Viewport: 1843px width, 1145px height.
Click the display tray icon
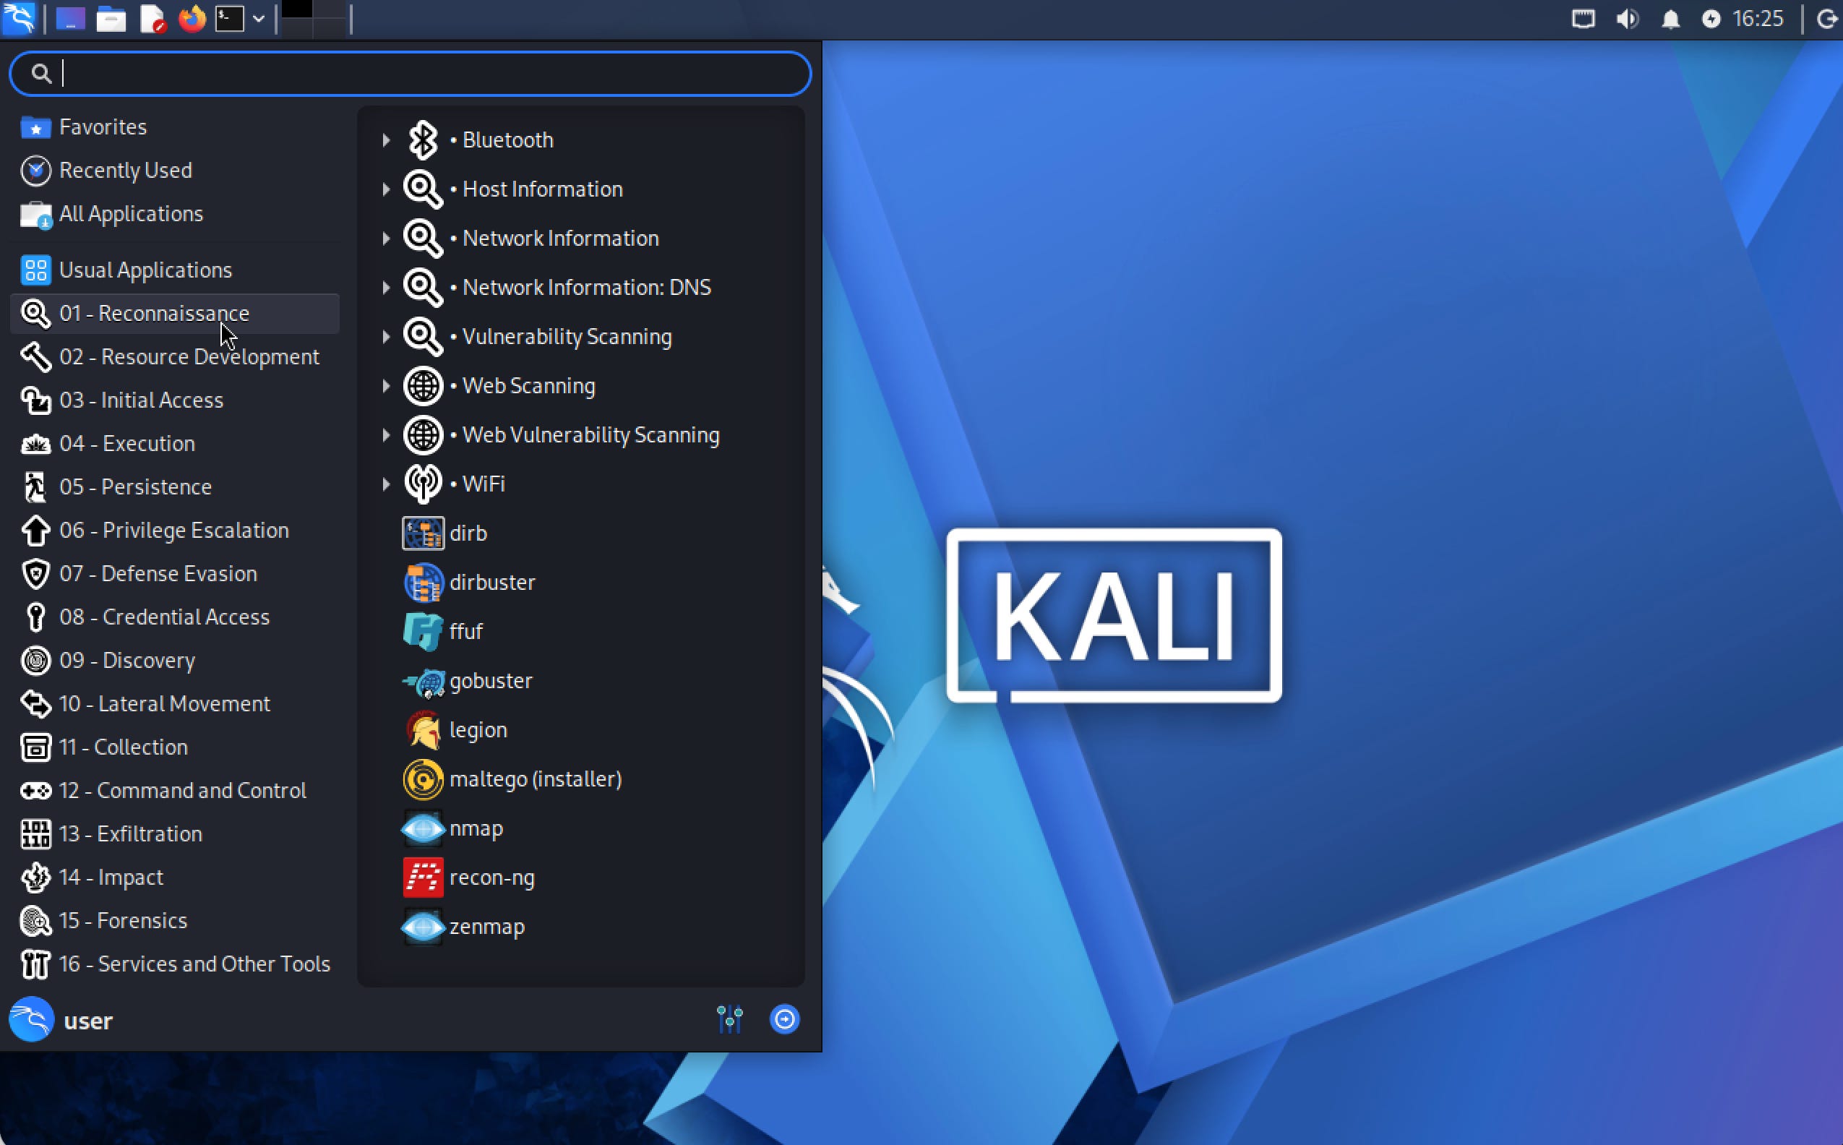click(x=1583, y=18)
